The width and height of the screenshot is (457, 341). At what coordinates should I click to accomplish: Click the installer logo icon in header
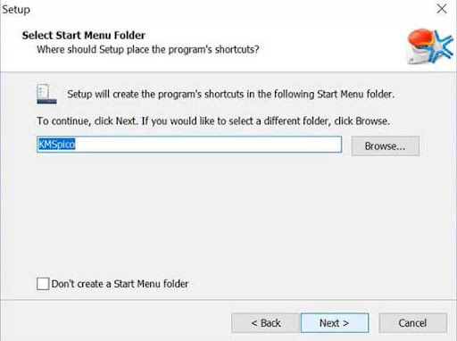click(430, 46)
